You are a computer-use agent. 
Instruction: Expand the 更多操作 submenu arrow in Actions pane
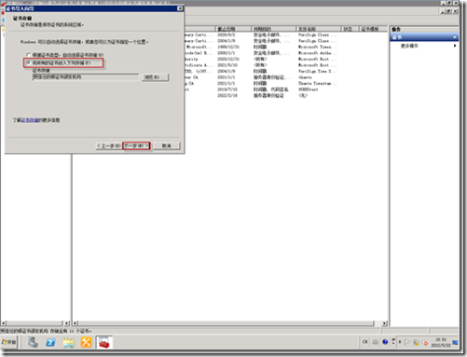click(x=455, y=46)
